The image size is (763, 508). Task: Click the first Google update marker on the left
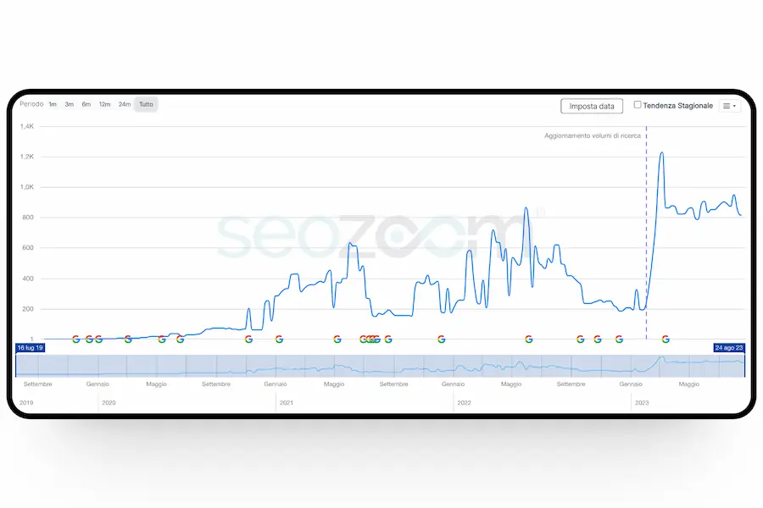pyautogui.click(x=76, y=339)
